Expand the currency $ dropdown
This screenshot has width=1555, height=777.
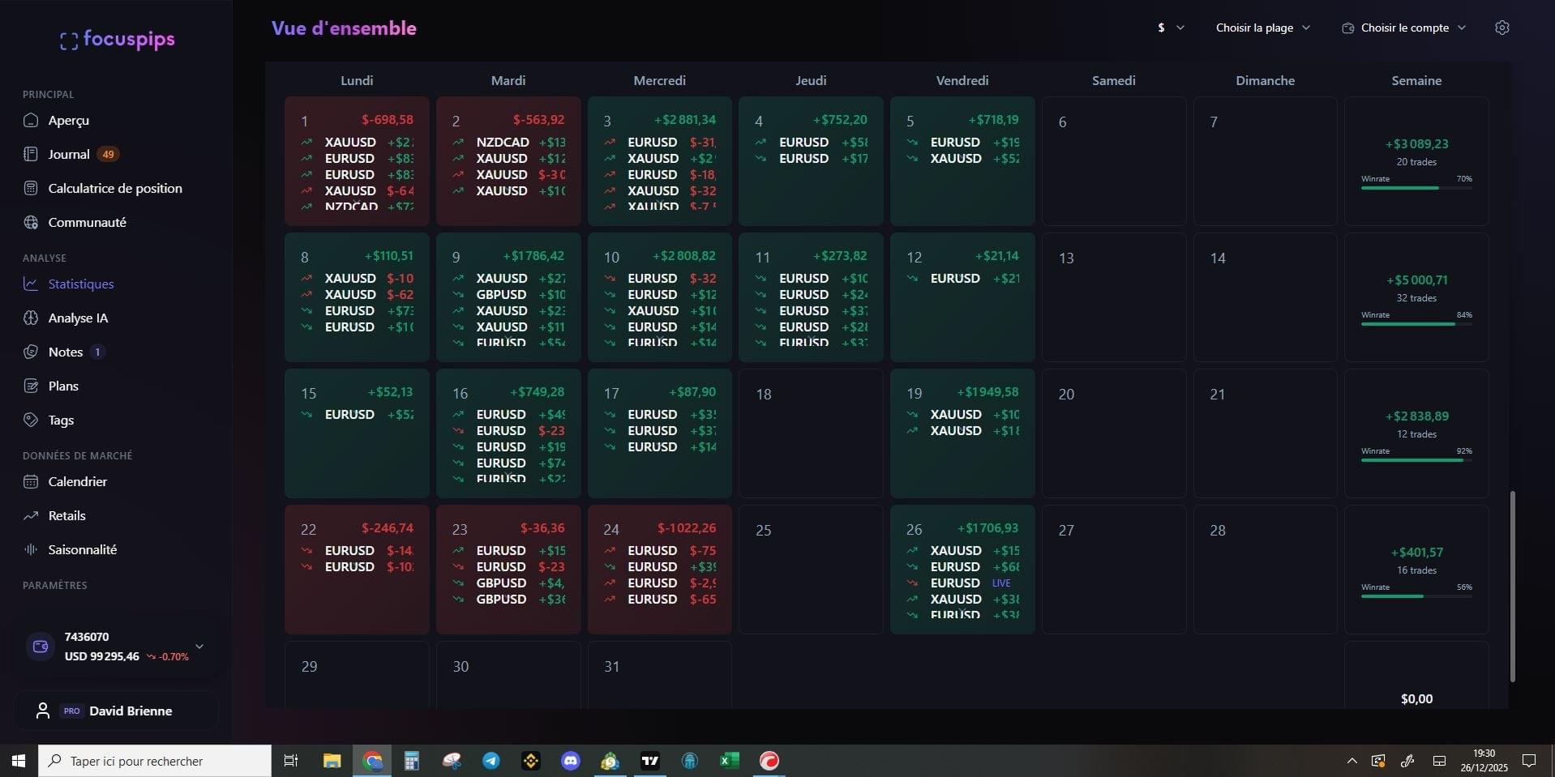pyautogui.click(x=1171, y=28)
